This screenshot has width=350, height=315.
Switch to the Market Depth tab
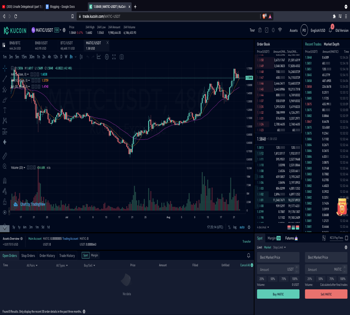[332, 44]
